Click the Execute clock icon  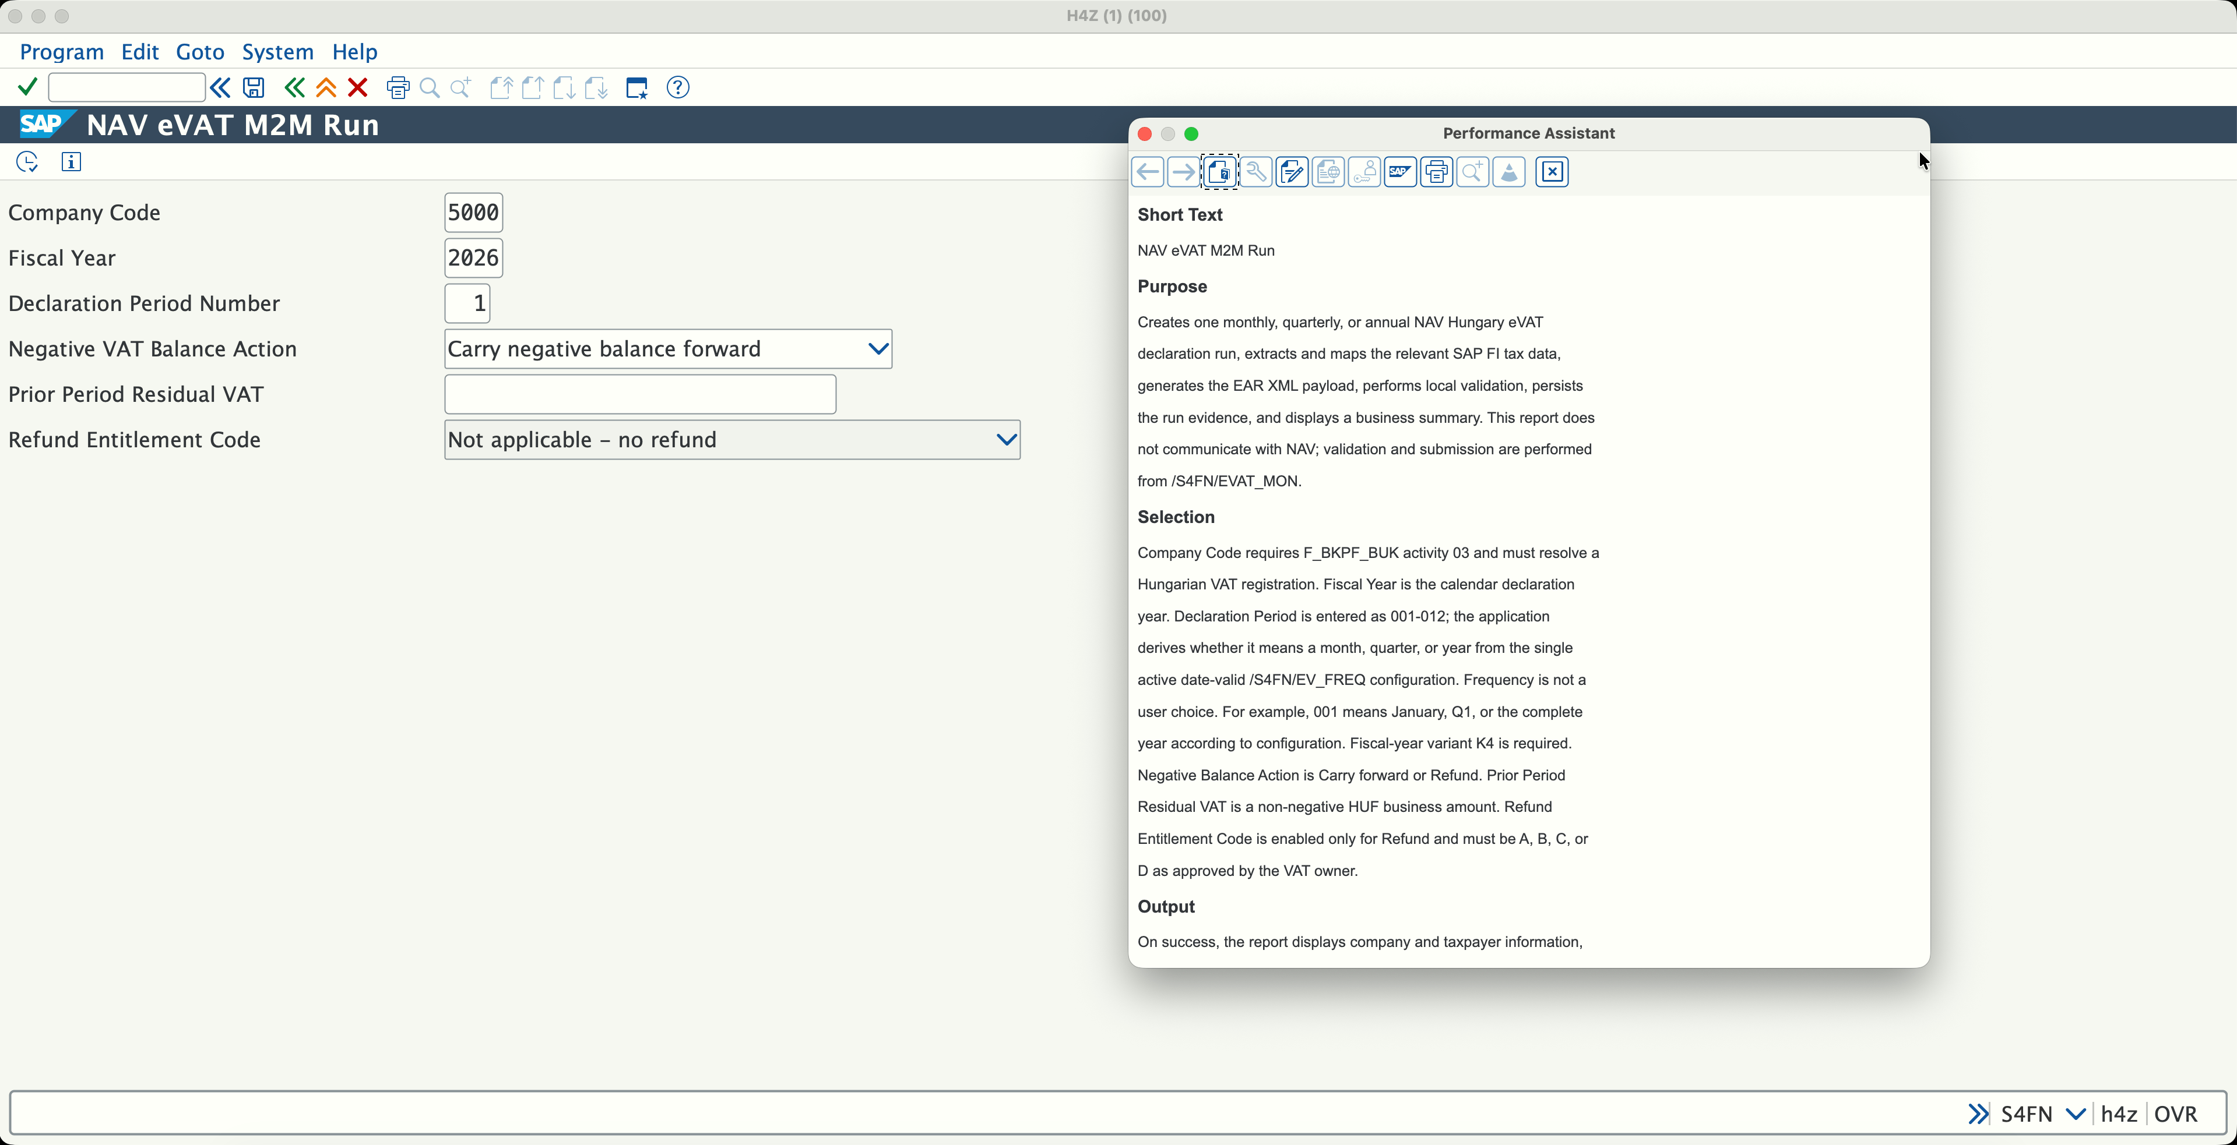pyautogui.click(x=27, y=161)
